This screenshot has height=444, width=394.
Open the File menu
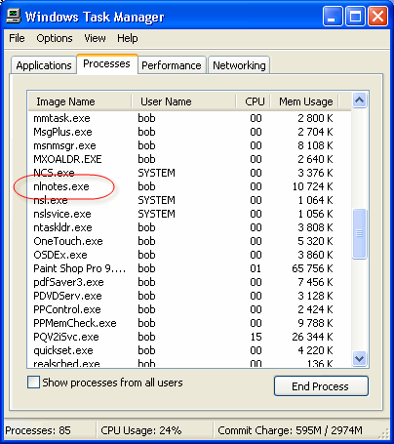point(17,38)
